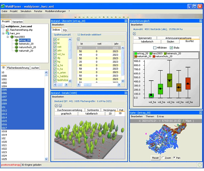Click the flaechenmithang.shp shapefile icon
The width and height of the screenshot is (204, 171).
click(x=7, y=30)
